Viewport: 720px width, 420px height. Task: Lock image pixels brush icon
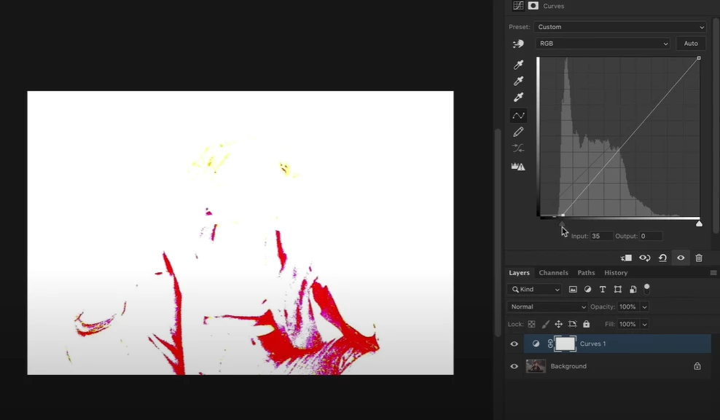[x=545, y=324]
